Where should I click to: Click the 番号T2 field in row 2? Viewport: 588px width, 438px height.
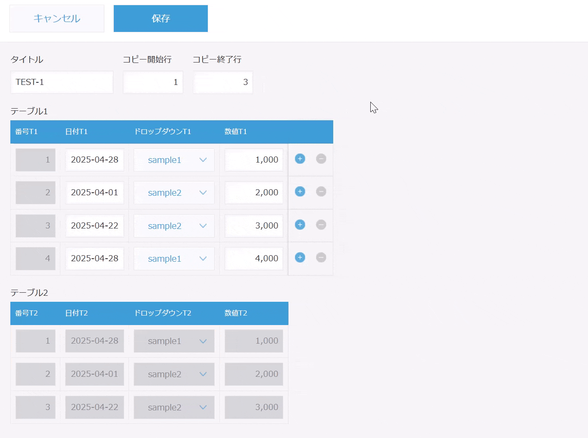click(35, 374)
